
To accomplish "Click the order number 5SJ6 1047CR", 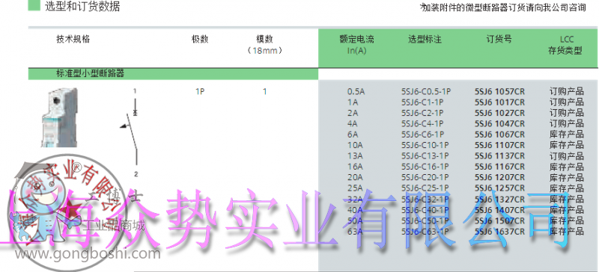I will coord(499,123).
